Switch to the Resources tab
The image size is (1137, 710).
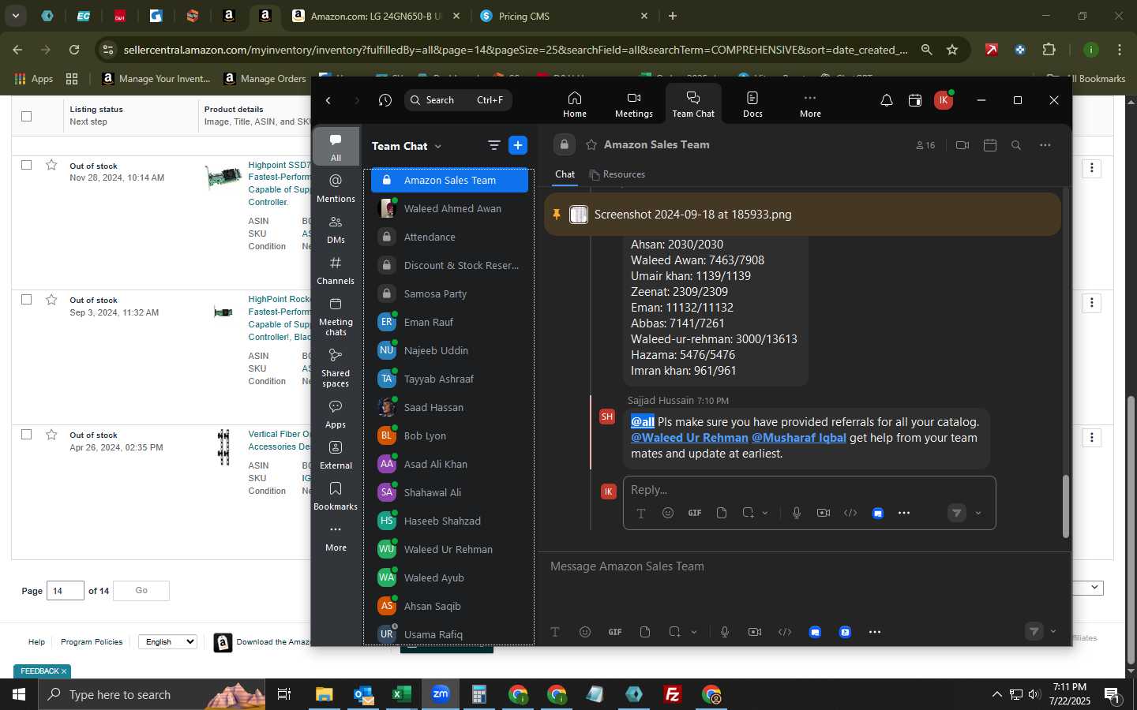coord(617,174)
